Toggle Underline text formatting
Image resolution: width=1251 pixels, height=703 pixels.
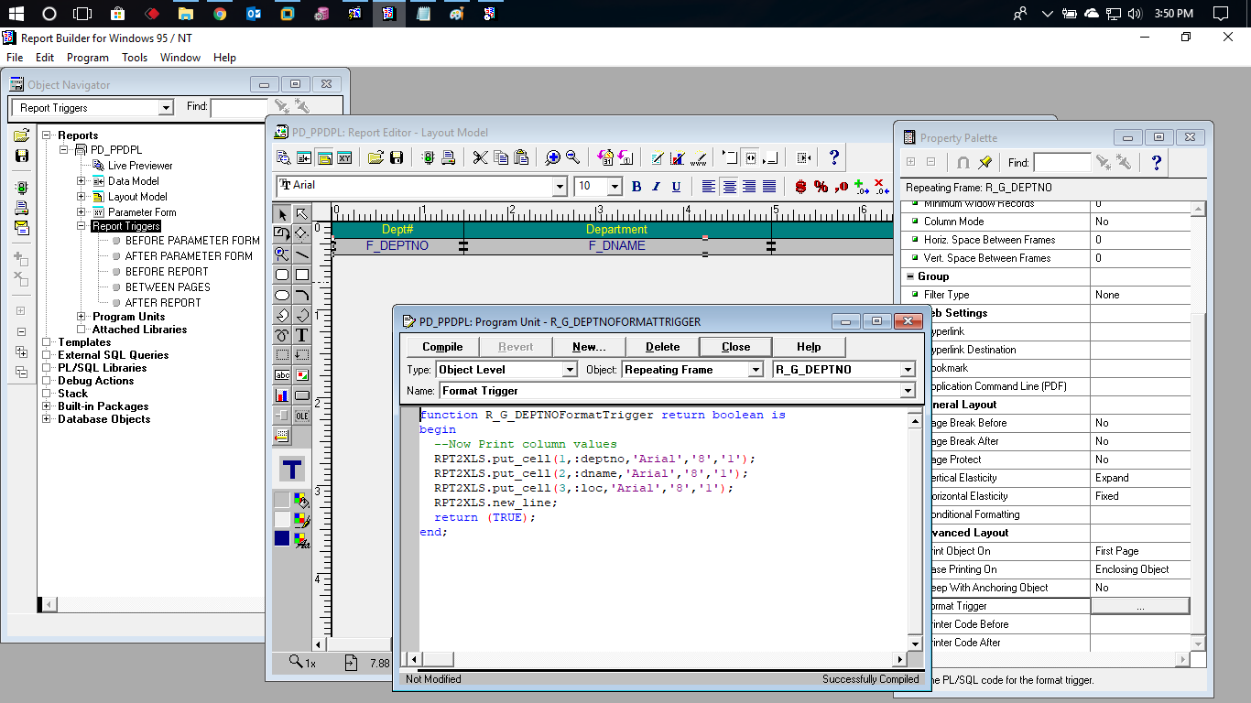pyautogui.click(x=676, y=187)
